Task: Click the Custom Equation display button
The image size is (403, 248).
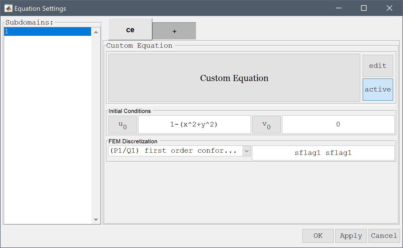Action: click(234, 78)
